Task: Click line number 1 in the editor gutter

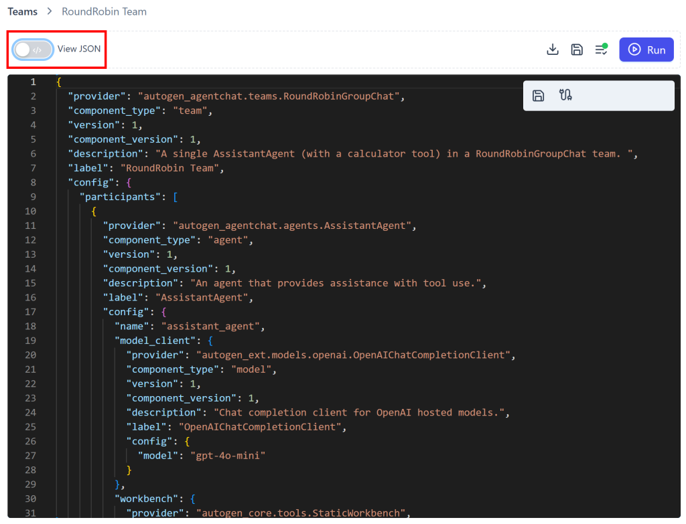Action: (x=32, y=82)
